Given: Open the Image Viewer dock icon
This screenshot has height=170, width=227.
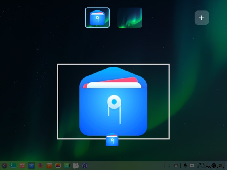Looking at the screenshot, I should (x=58, y=165).
